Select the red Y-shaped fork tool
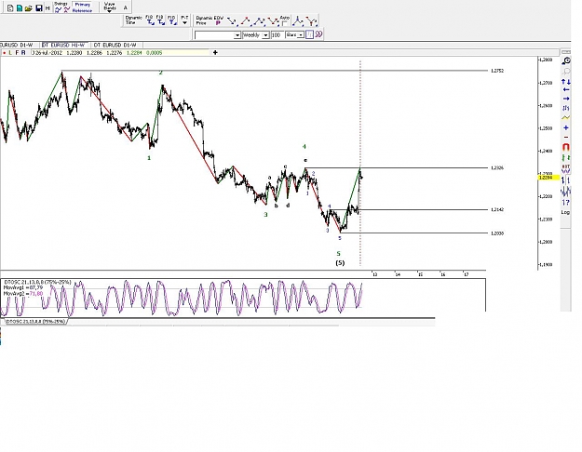This screenshot has height=452, width=582. pos(312,21)
